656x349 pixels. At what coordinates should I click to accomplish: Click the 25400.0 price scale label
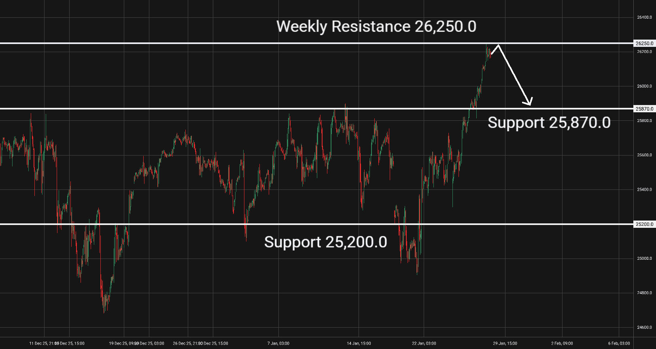click(x=644, y=189)
